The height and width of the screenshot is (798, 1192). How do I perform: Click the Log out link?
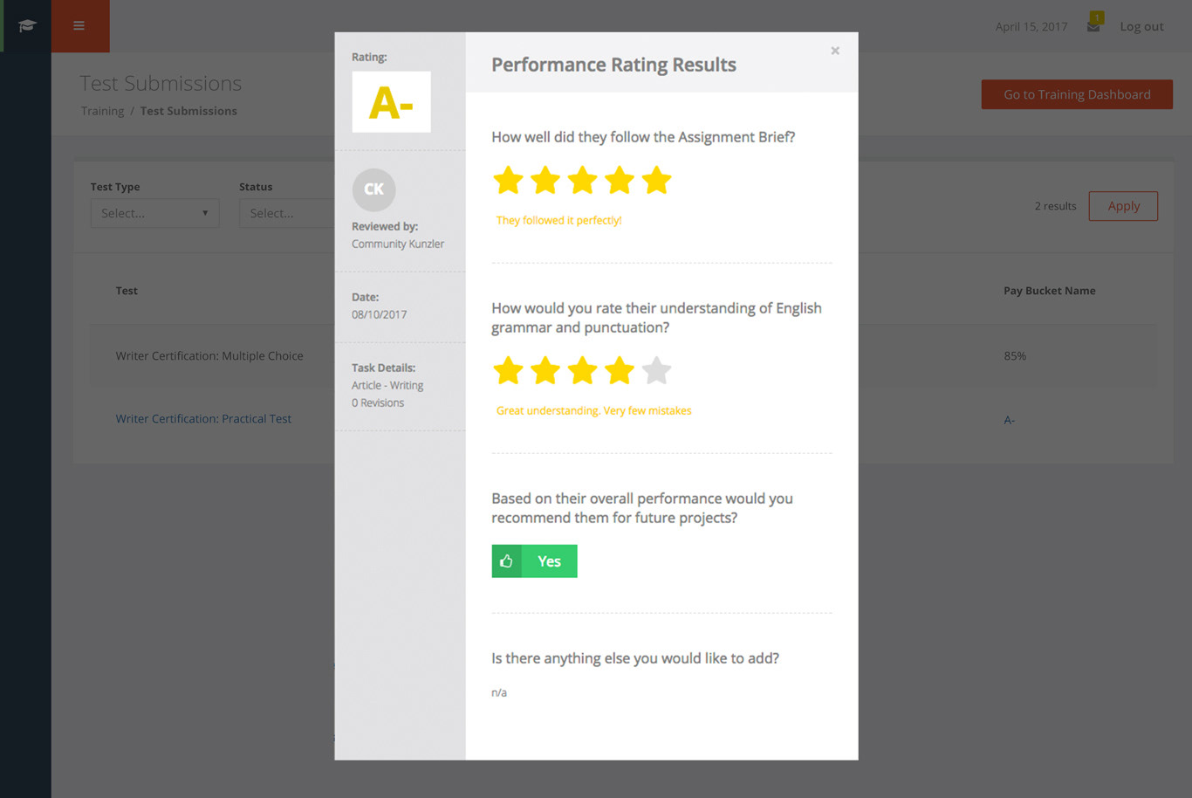pos(1141,26)
